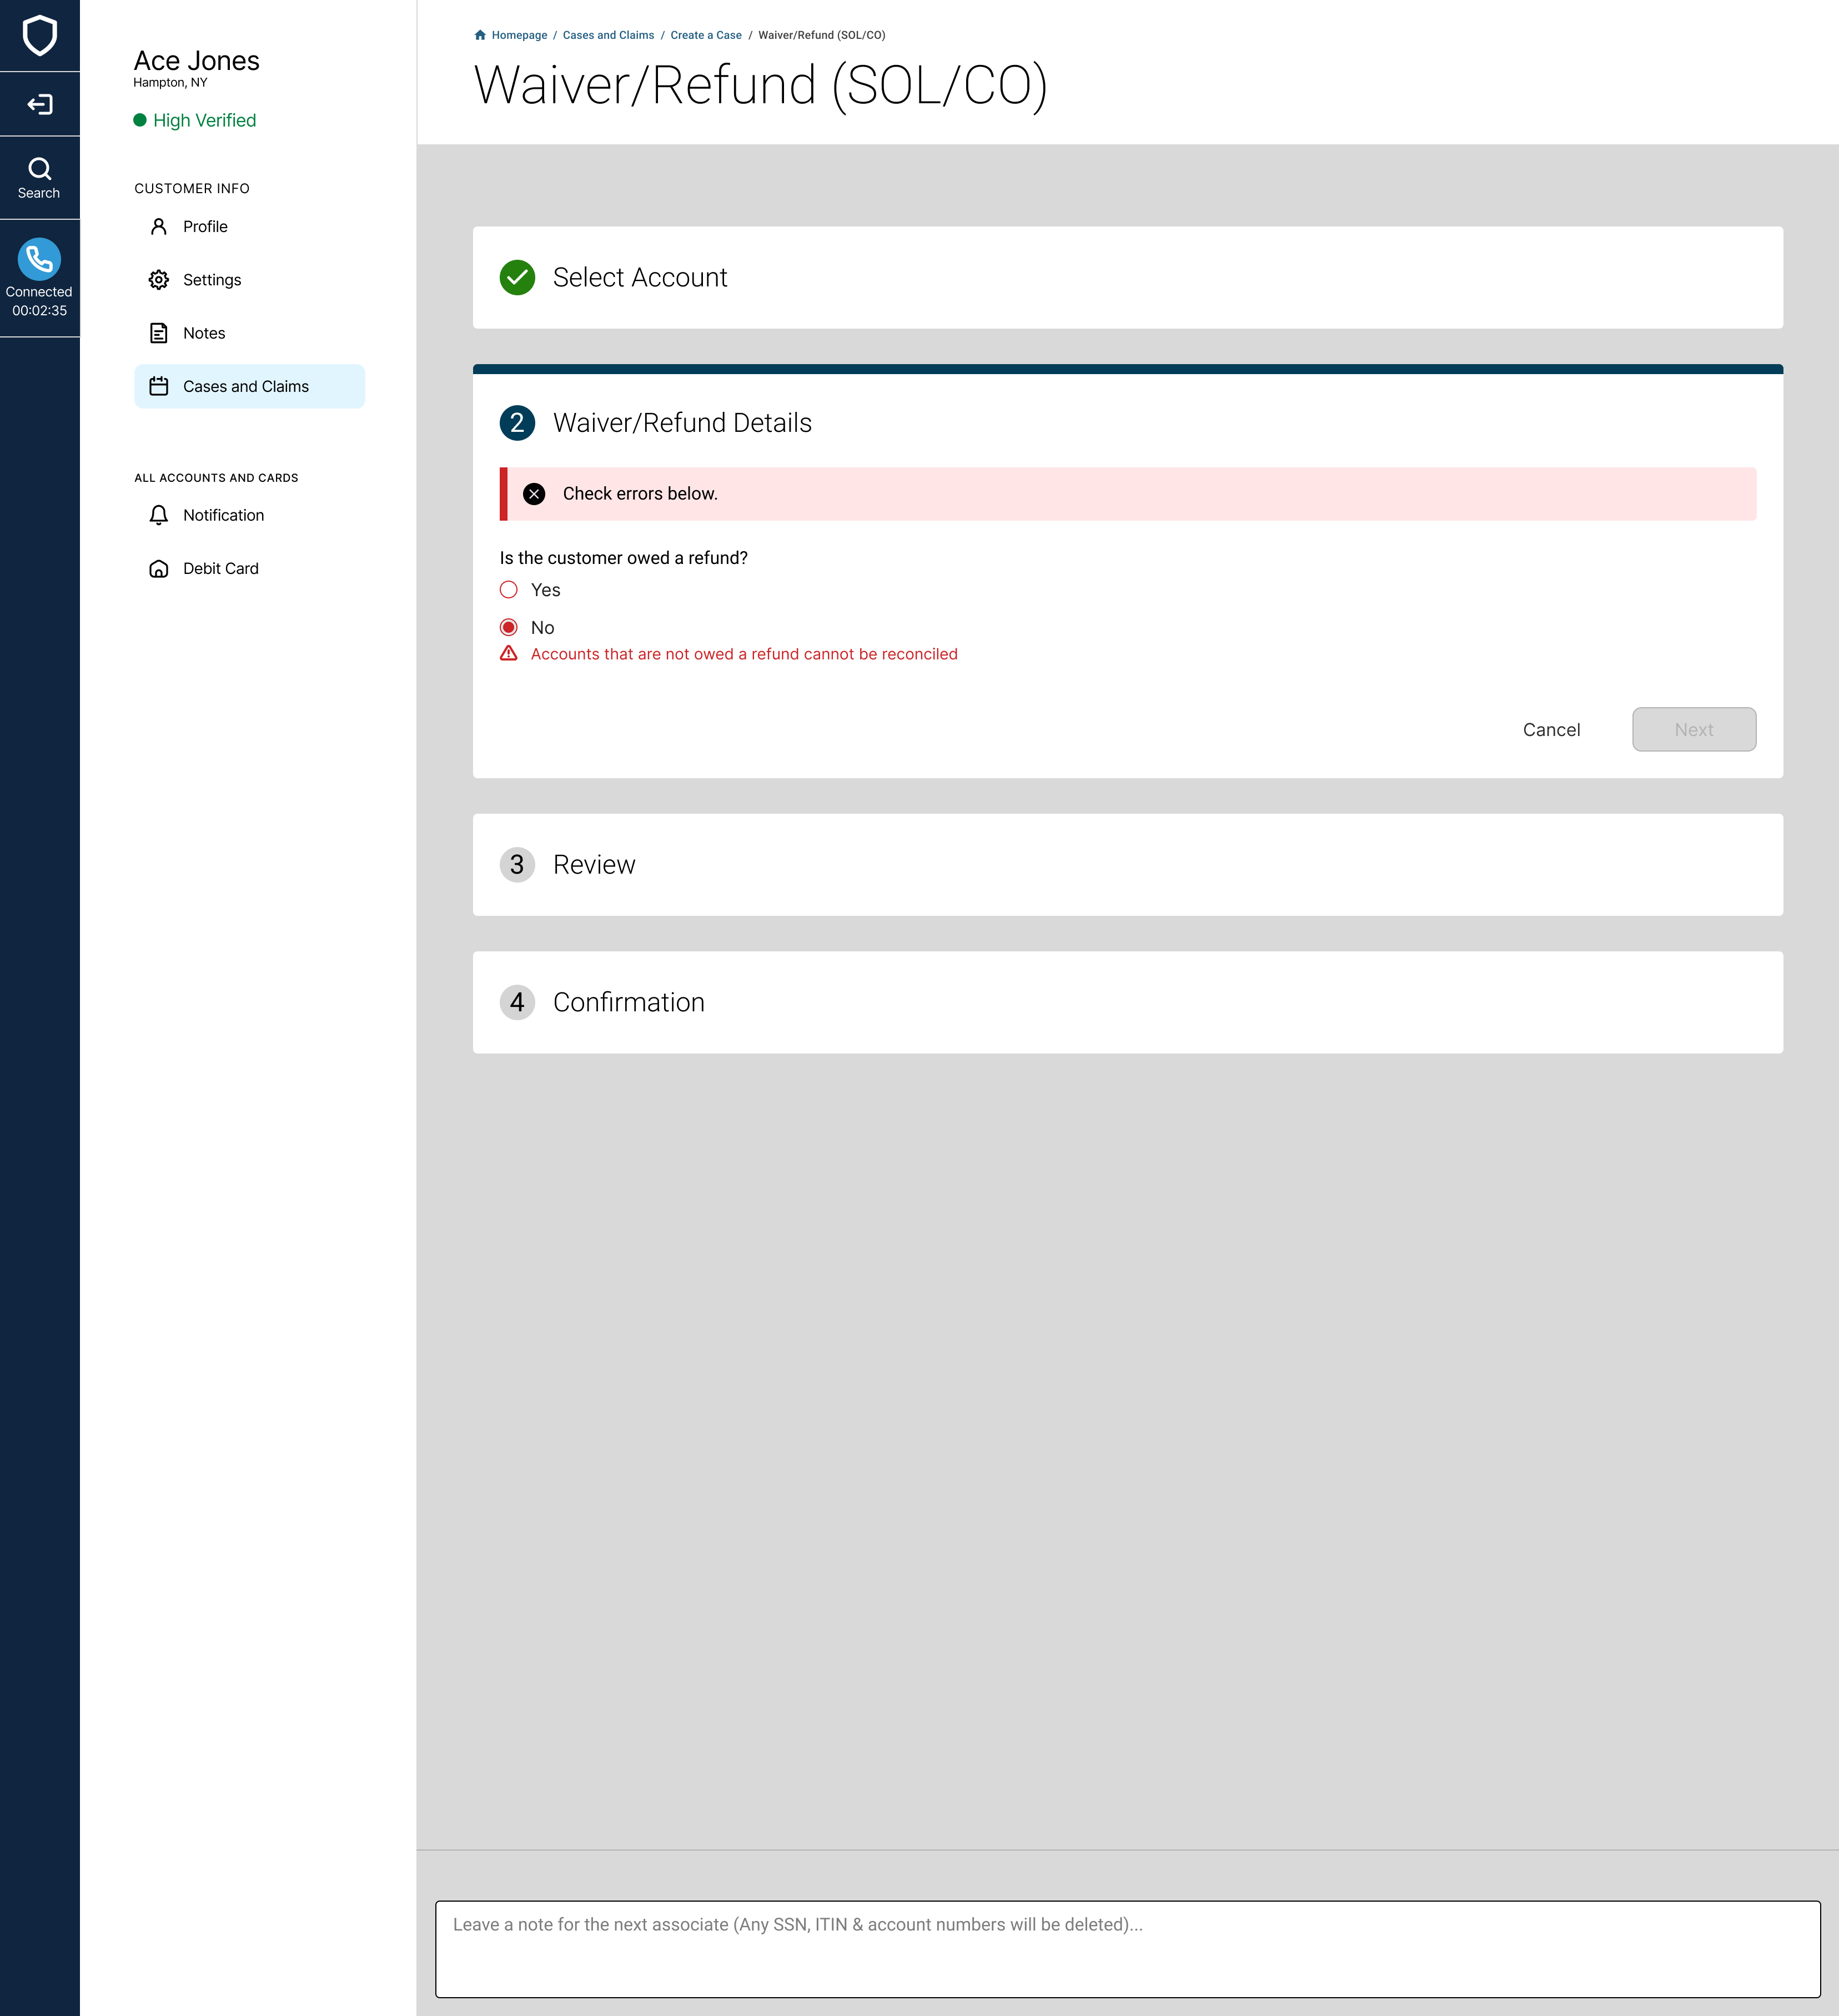1839x2016 pixels.
Task: Click the Connected phone call icon
Action: click(39, 259)
